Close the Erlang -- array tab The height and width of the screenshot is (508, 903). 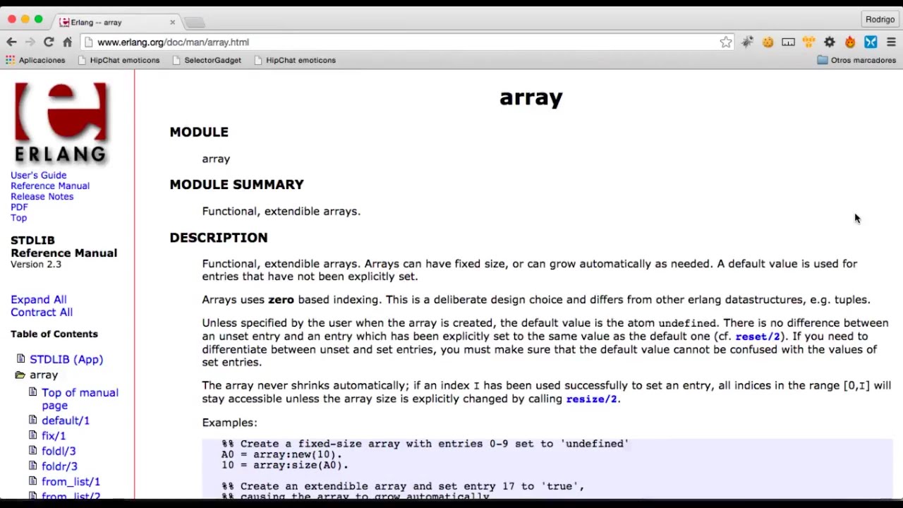(172, 22)
